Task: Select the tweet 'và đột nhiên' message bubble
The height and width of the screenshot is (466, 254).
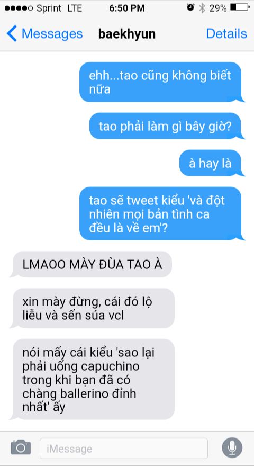Action: coord(161,213)
